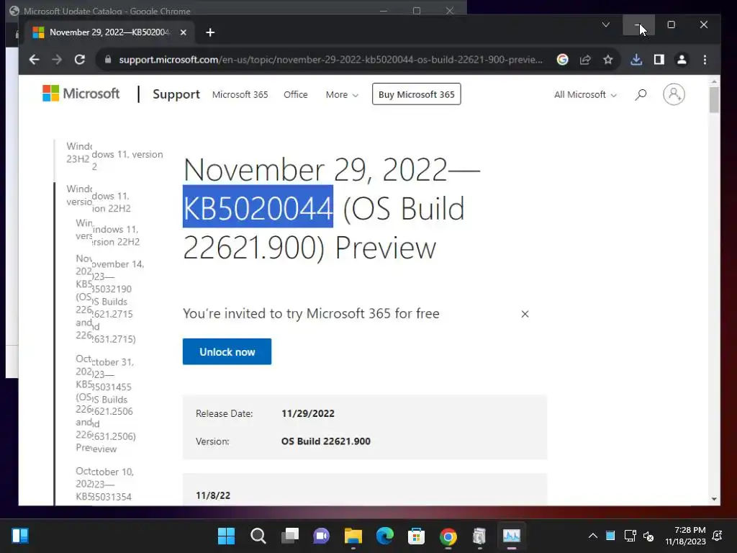737x553 pixels.
Task: Click the scrollbar down arrow
Action: tap(714, 499)
